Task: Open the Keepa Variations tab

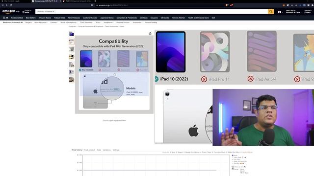Action: [x=107, y=150]
